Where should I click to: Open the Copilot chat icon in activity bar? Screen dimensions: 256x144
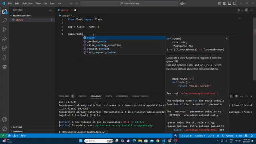pos(4,67)
